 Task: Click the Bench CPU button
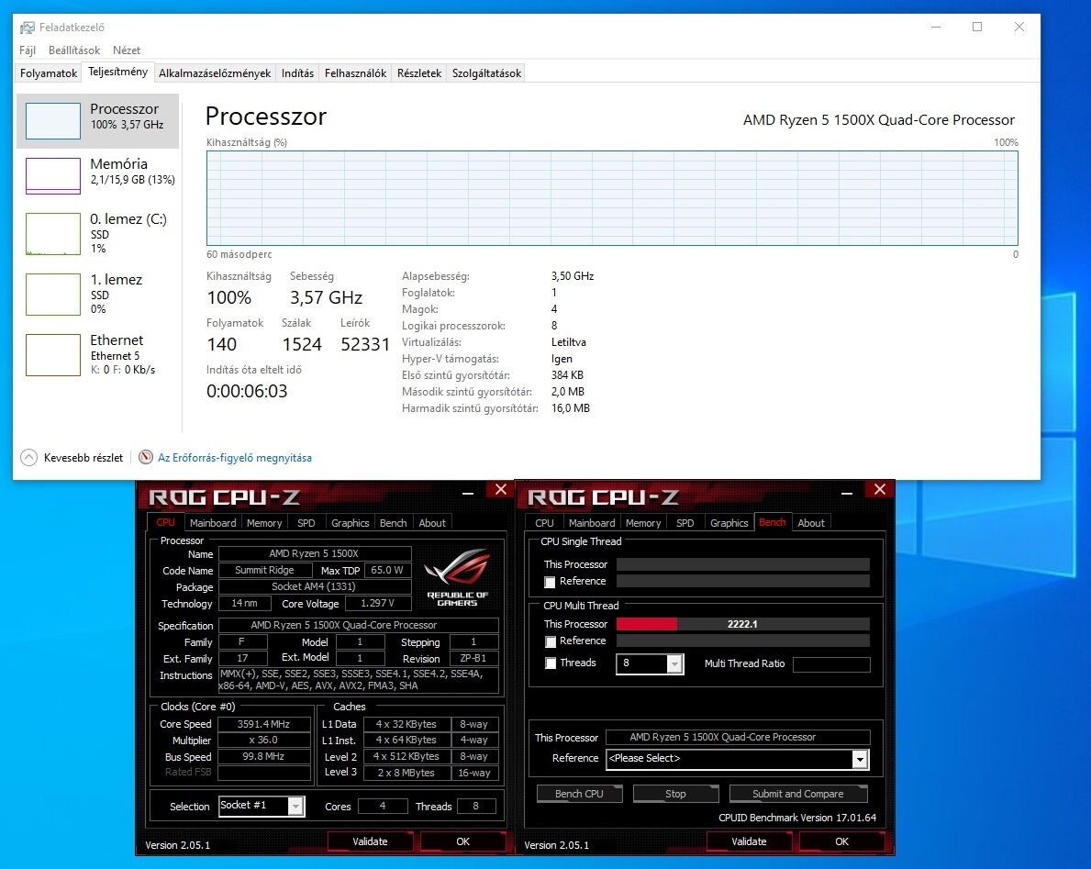[579, 793]
